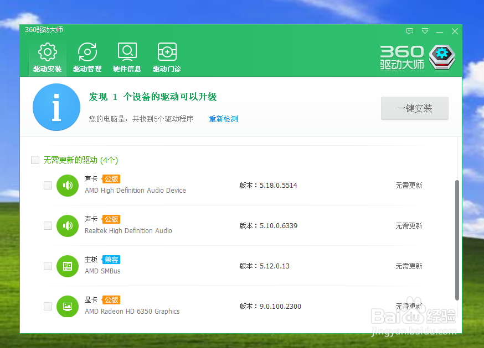The image size is (484, 348).
Task: Click the 兼容 badge on AMD SMBus row
Action: 111,260
